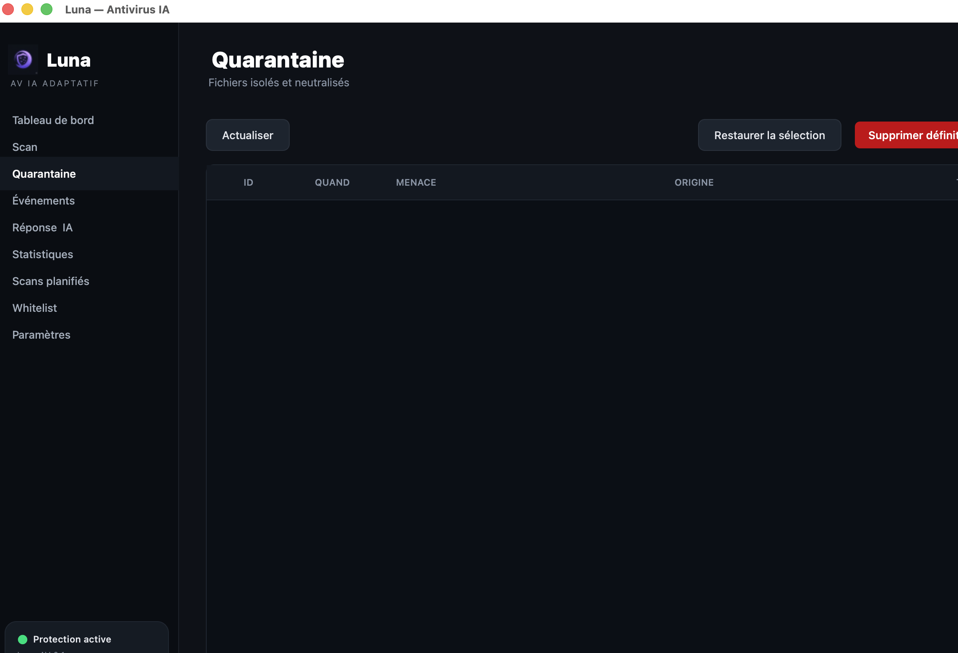The image size is (958, 653).
Task: Navigate to Scans planifiés
Action: 51,281
